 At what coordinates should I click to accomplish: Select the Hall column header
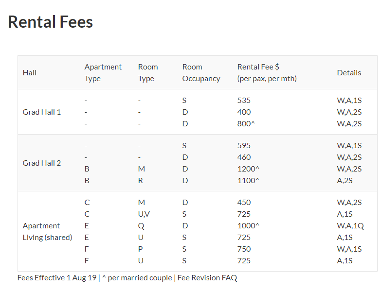(x=30, y=73)
